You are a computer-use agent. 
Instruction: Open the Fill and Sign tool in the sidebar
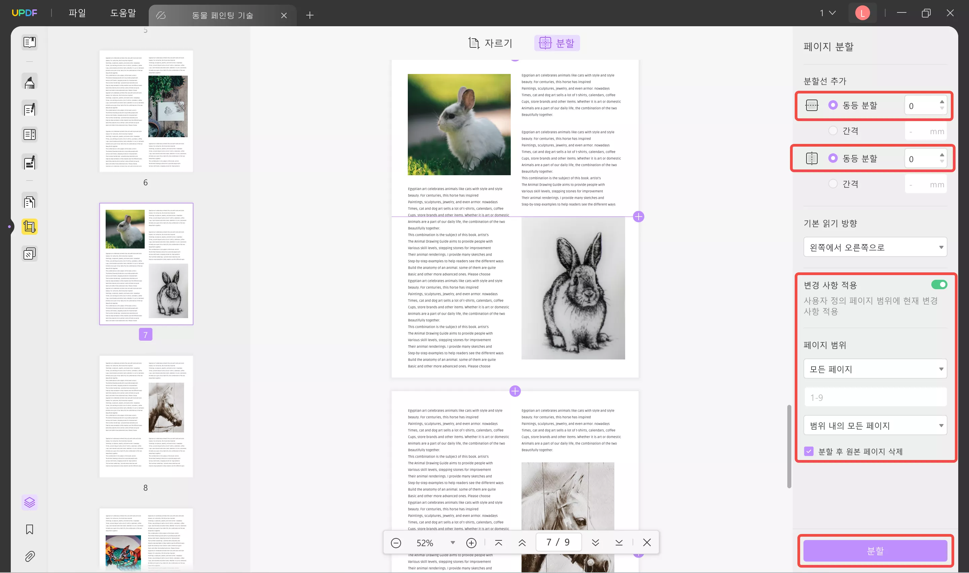(x=30, y=162)
